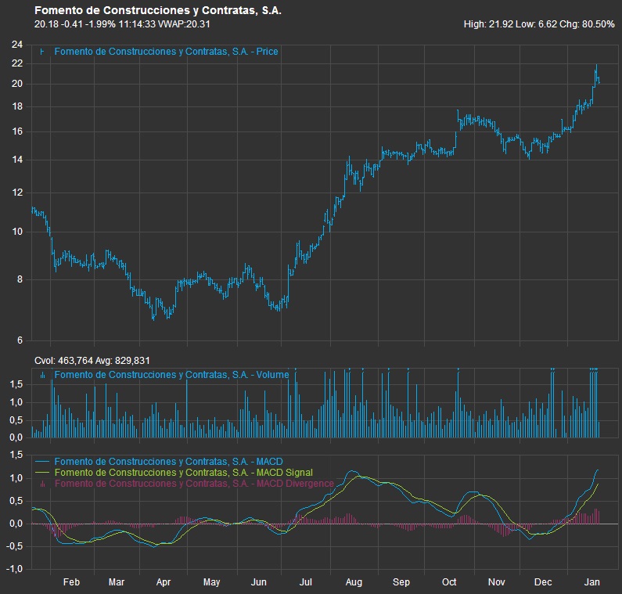This screenshot has width=622, height=594.
Task: Click the MACD Signal legend label
Action: [183, 473]
